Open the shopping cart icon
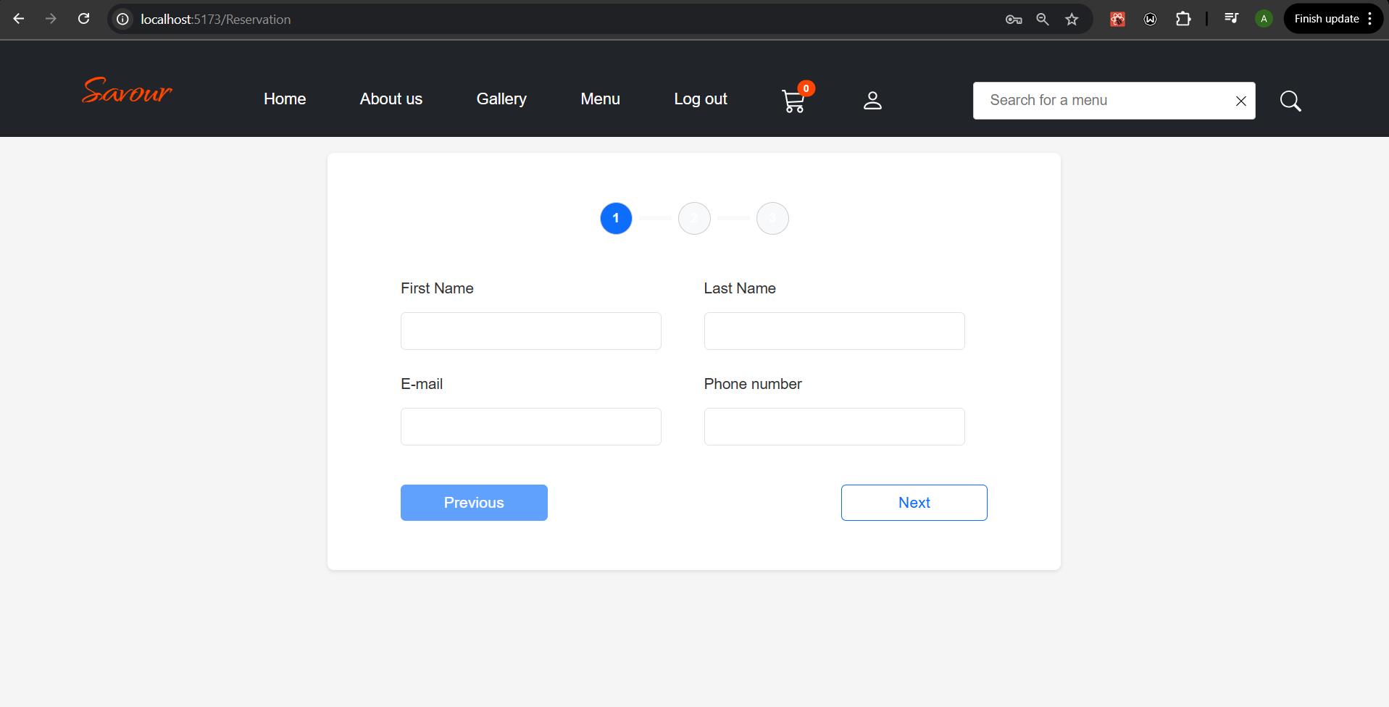Screen dimensions: 1389x707 [x=794, y=101]
